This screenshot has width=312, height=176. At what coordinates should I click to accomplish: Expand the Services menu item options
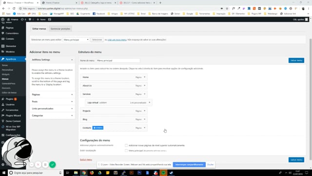click(x=145, y=94)
